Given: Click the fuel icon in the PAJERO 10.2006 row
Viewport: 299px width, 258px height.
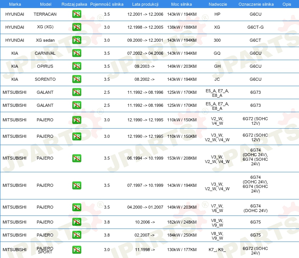Looking at the screenshot, I should click(x=76, y=222).
